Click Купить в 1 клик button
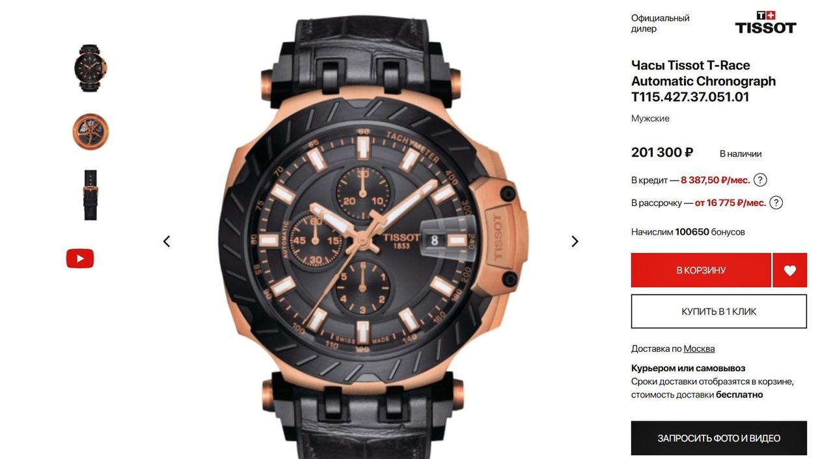The image size is (833, 459). (x=719, y=311)
